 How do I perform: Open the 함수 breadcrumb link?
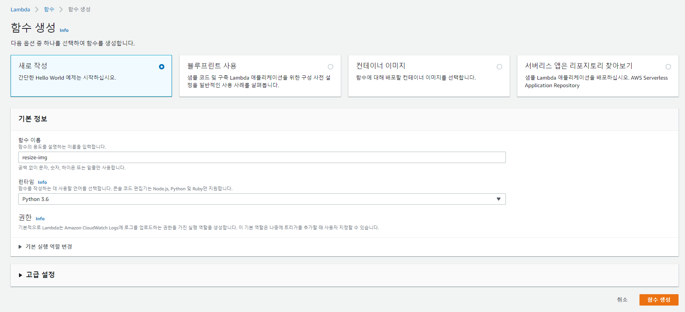click(49, 9)
